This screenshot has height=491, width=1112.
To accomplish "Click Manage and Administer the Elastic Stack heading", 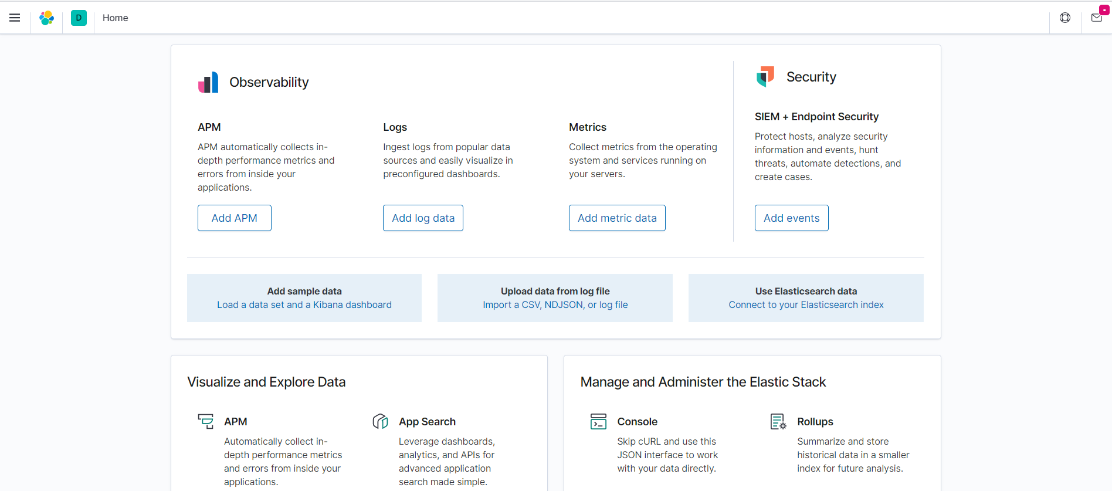I will [x=703, y=382].
